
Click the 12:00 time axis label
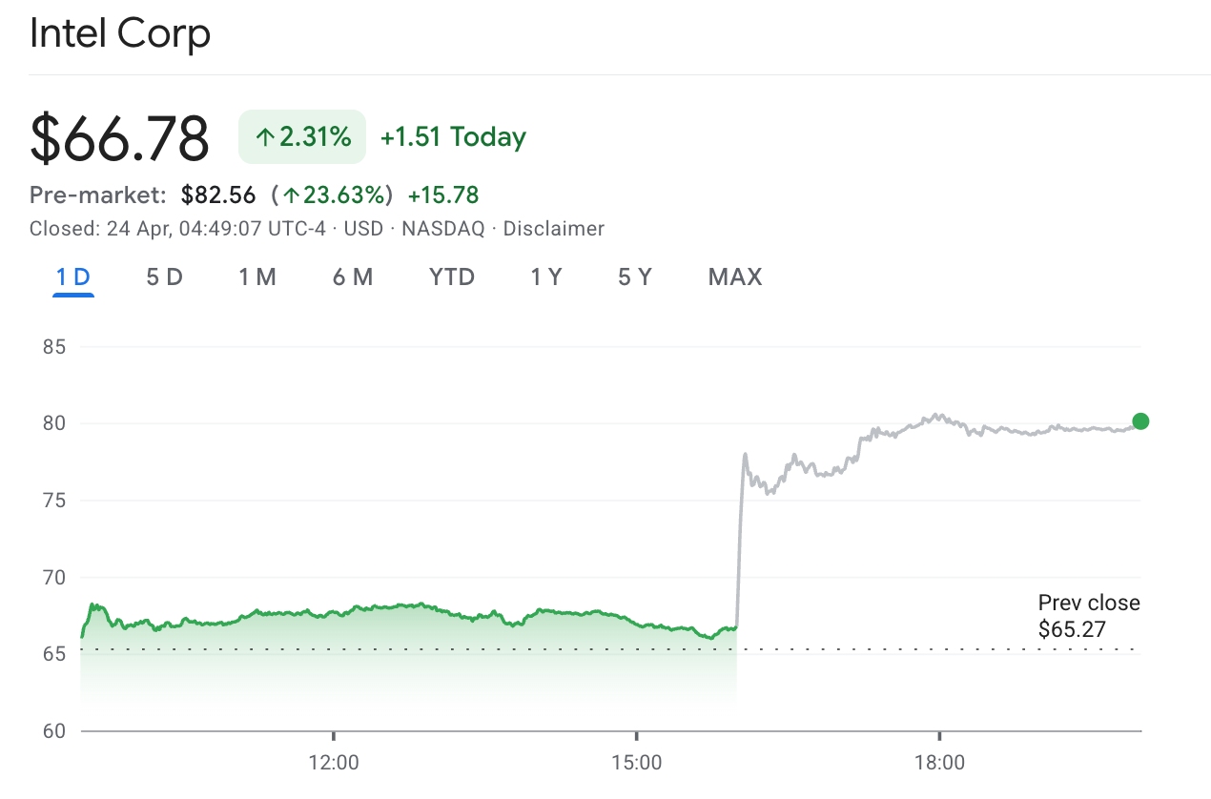(x=334, y=763)
